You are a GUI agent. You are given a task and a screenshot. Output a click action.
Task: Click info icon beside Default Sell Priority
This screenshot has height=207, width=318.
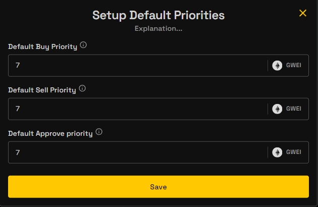[x=82, y=88]
